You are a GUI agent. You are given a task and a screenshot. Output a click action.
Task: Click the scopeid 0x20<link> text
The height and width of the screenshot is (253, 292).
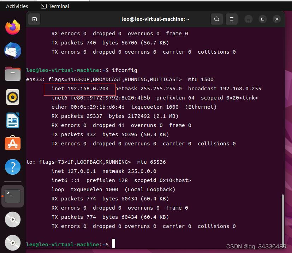pos(229,98)
